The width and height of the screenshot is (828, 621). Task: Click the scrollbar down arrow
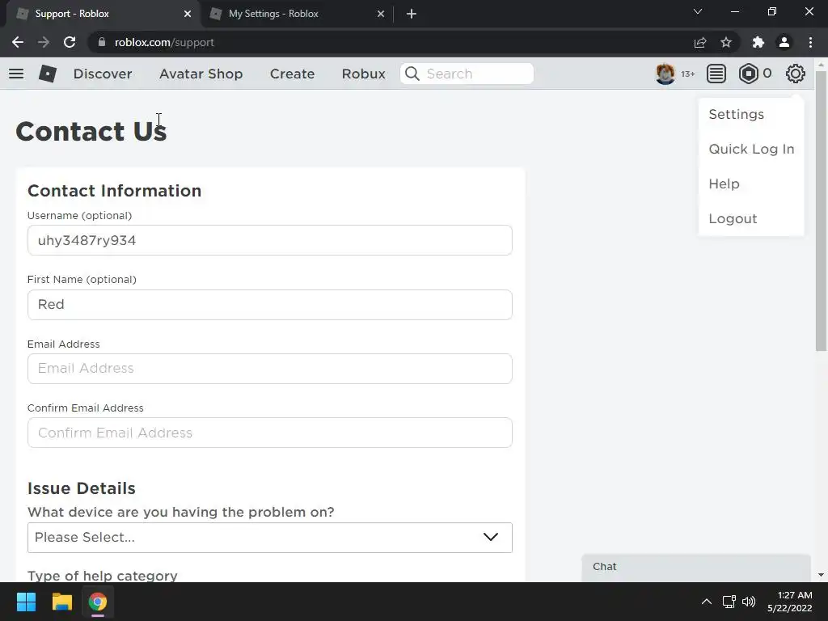tap(821, 575)
